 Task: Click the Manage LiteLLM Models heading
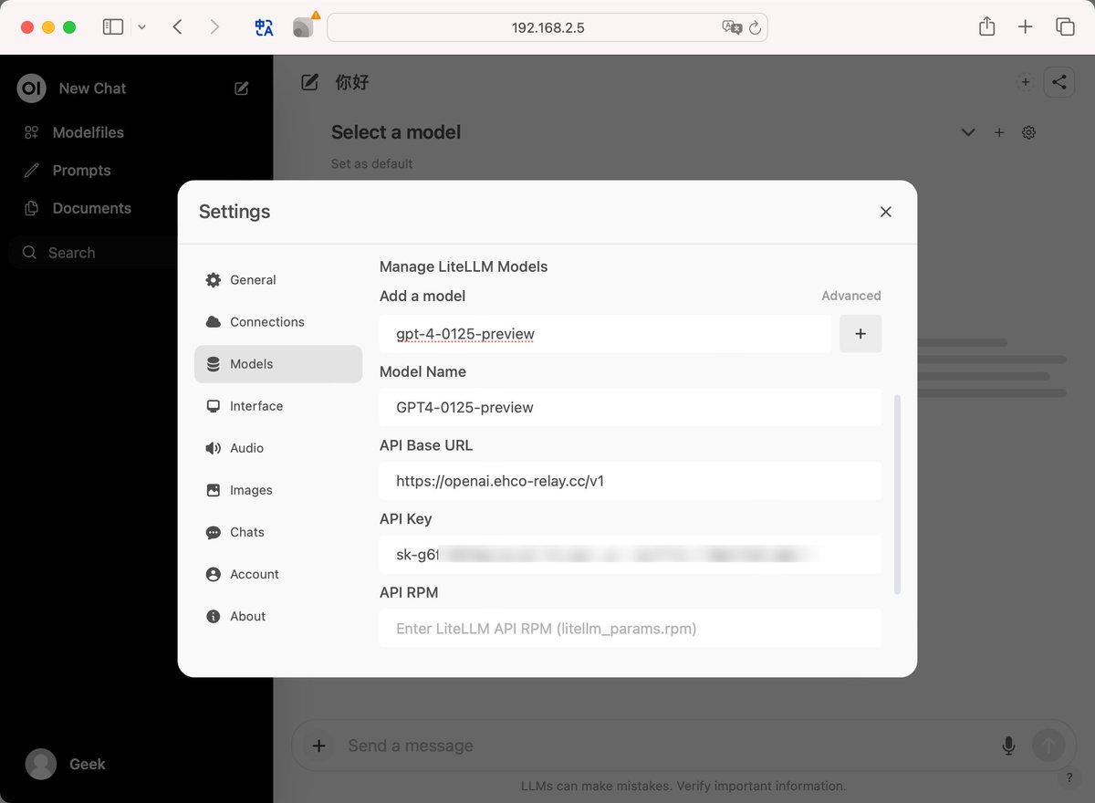[x=464, y=267]
